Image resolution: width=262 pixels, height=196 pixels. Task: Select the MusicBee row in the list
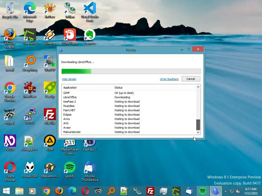[x=129, y=106]
